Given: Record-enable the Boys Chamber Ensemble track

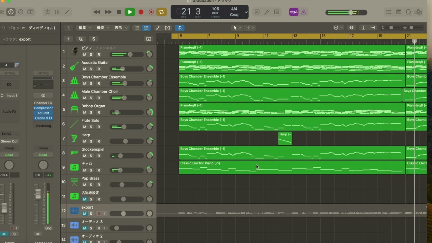Looking at the screenshot, I should coord(99,83).
